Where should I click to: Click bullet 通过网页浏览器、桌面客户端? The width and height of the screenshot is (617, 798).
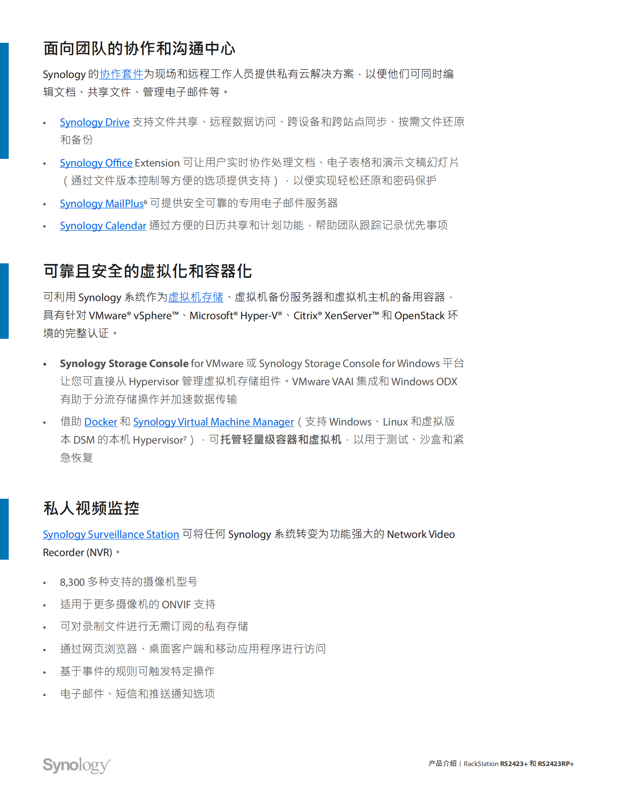pos(193,649)
